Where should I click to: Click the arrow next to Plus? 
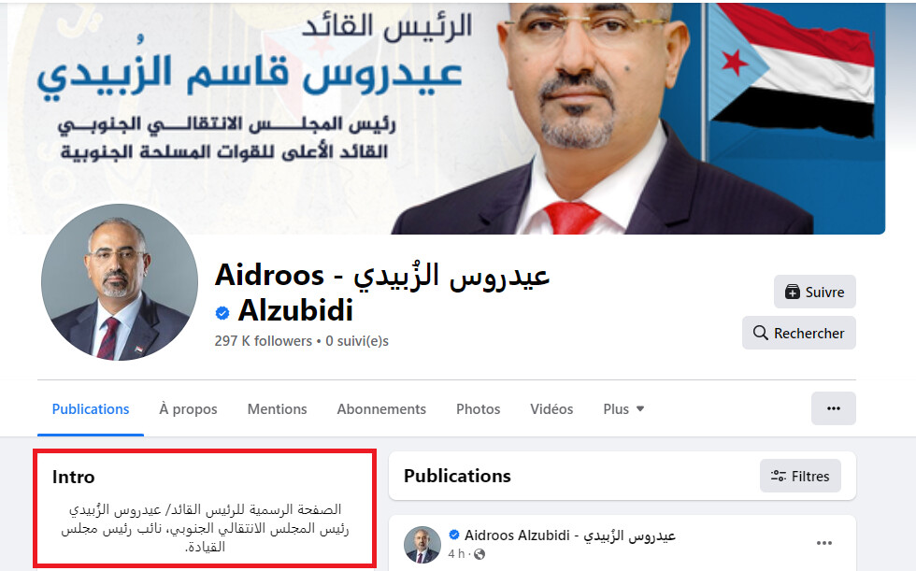(x=640, y=409)
